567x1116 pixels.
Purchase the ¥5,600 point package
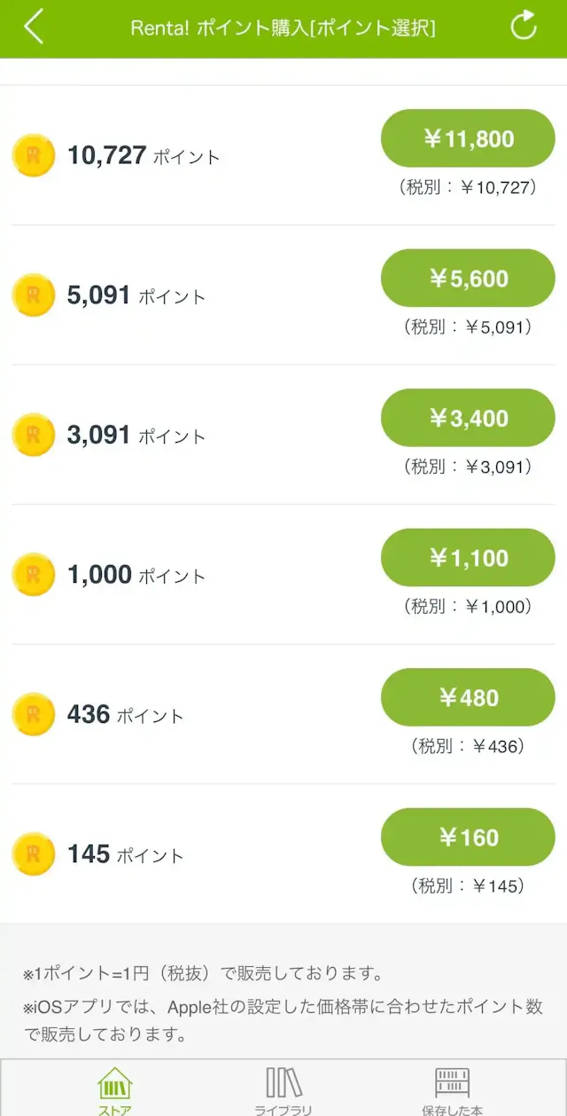click(468, 279)
